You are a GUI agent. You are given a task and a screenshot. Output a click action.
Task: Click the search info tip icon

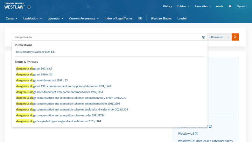click(x=203, y=37)
